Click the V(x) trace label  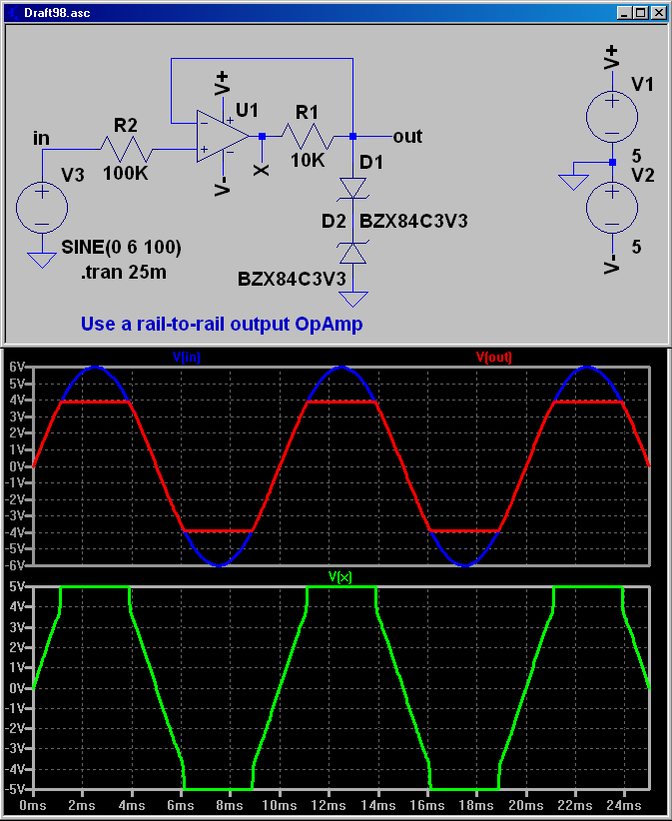340,577
